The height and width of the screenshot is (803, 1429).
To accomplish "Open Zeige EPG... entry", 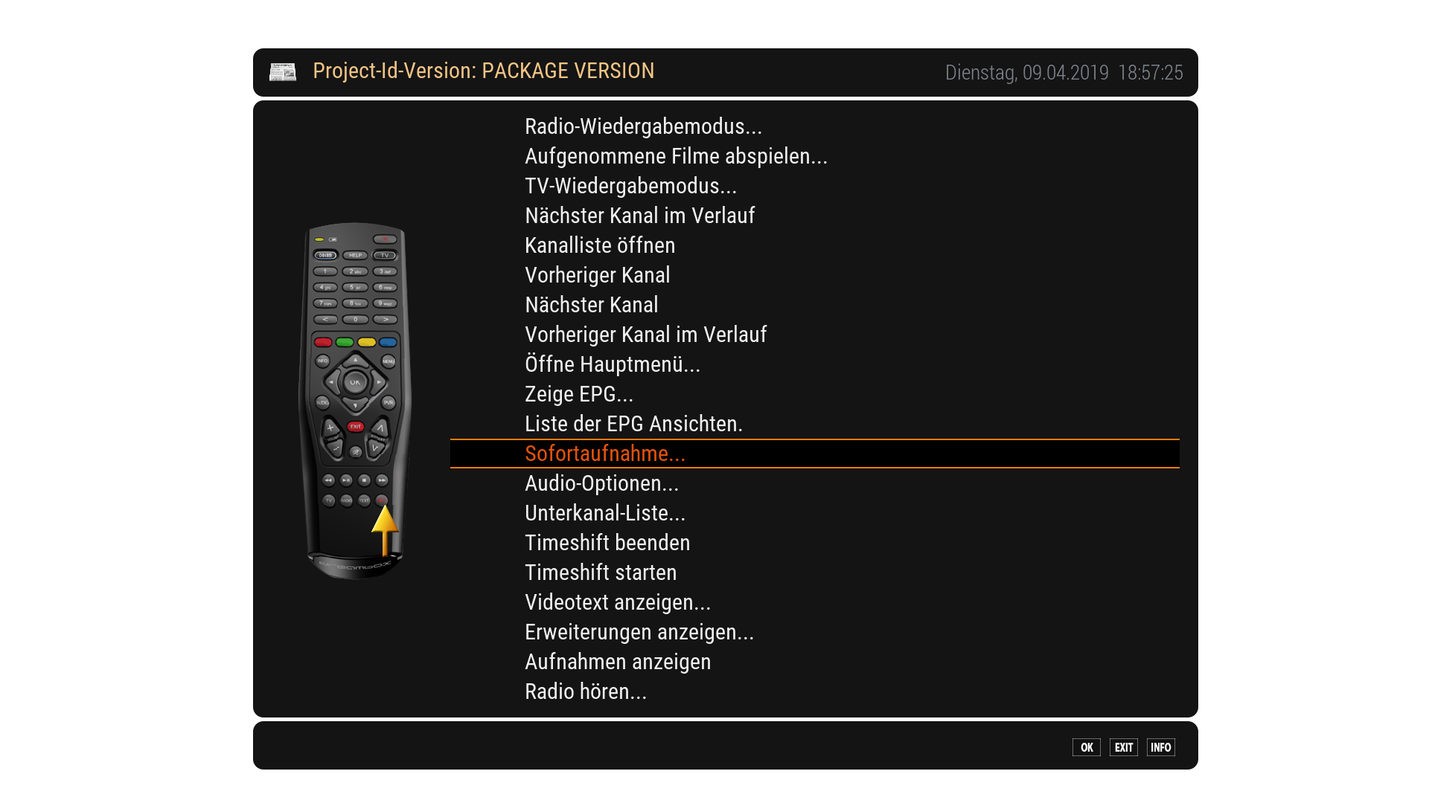I will click(x=579, y=394).
